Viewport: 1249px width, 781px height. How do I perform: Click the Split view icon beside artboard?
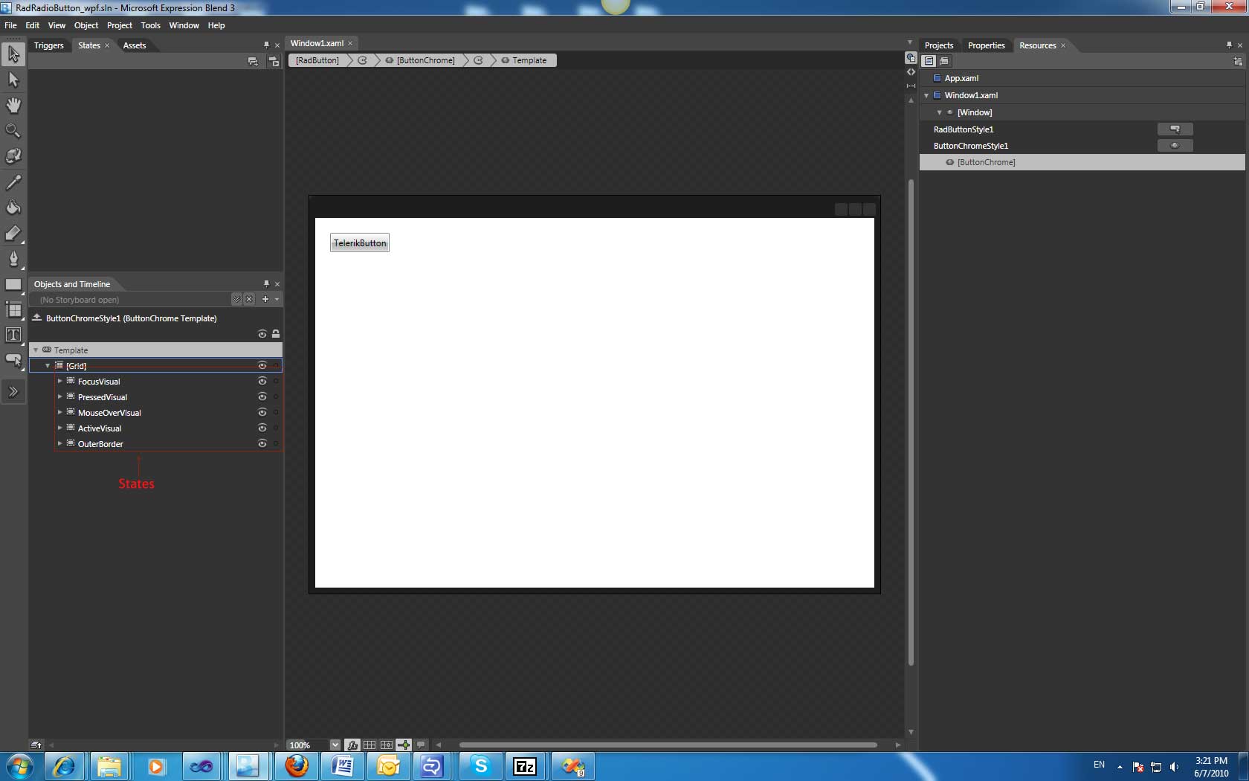coord(911,86)
